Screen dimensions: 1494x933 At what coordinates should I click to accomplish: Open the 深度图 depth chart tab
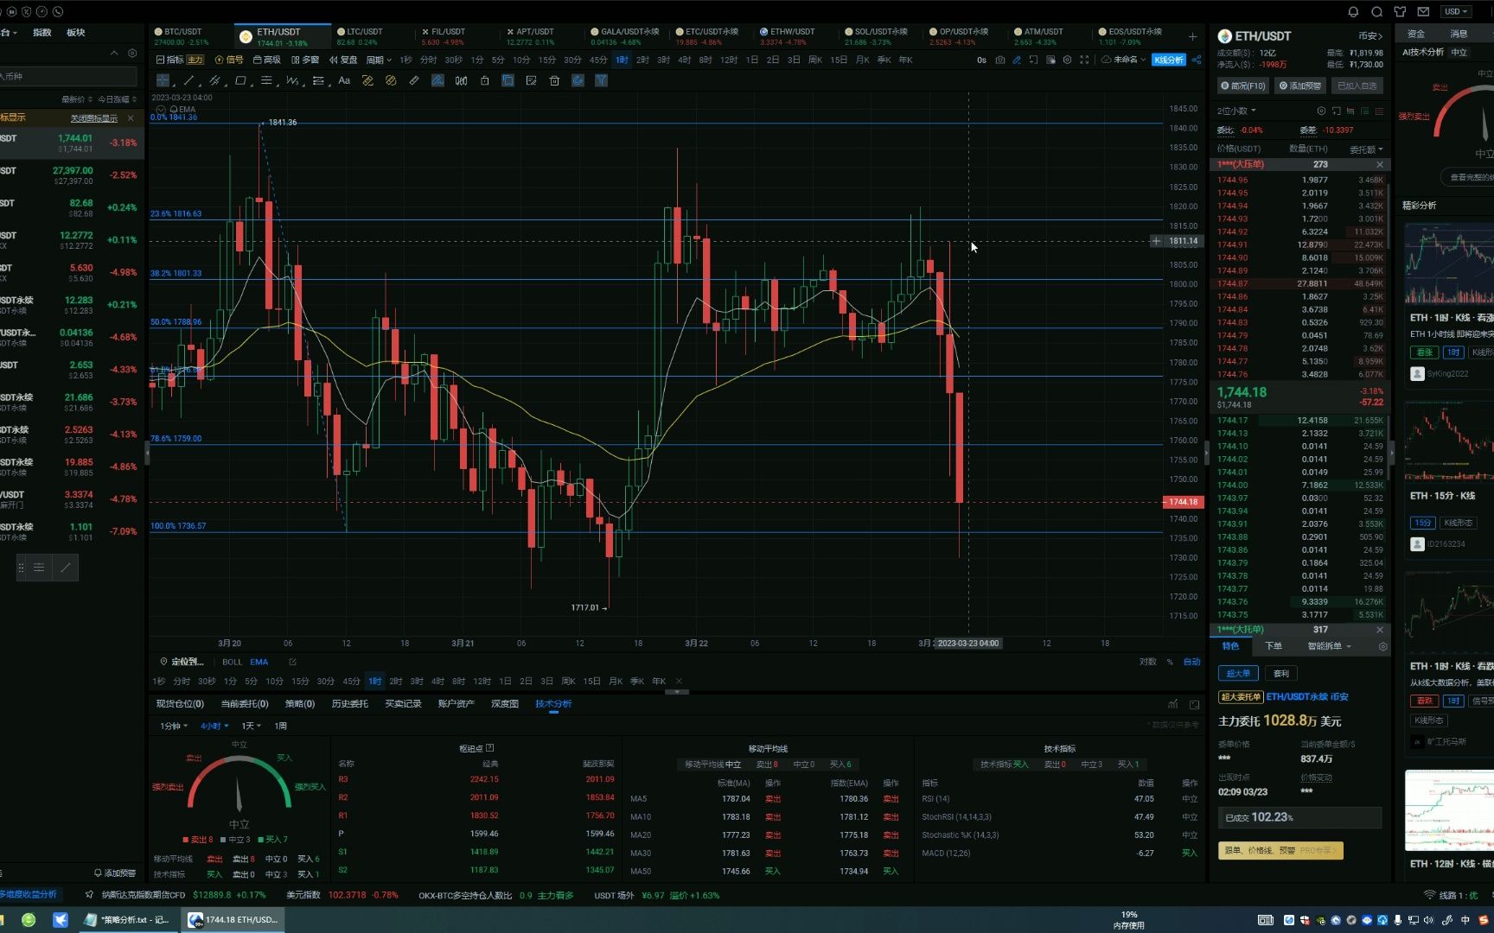[x=505, y=704]
